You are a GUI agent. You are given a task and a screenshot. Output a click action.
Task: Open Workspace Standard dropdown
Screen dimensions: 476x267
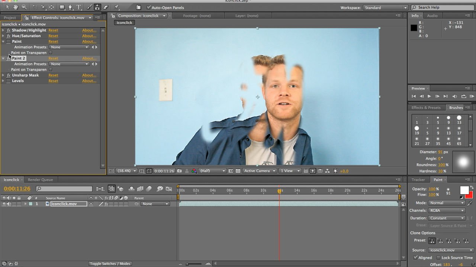point(386,7)
